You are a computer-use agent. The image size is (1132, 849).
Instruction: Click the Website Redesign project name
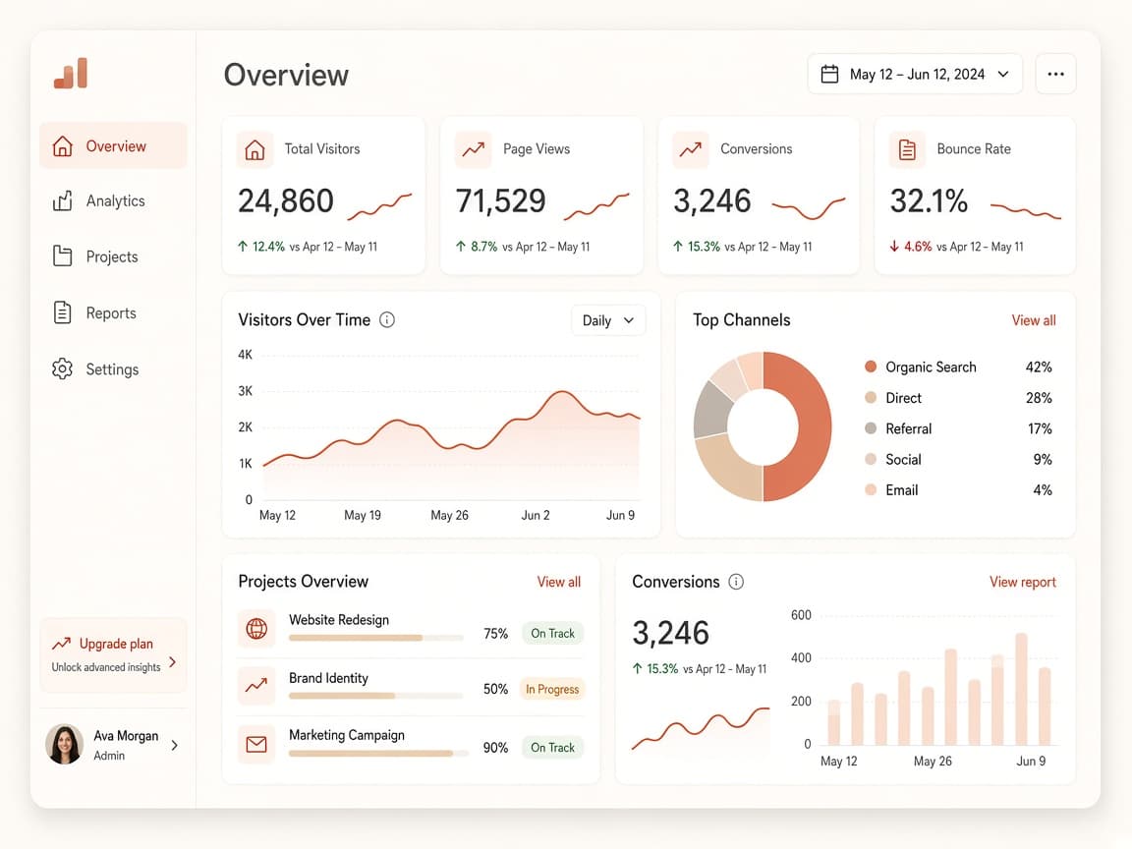pyautogui.click(x=339, y=619)
